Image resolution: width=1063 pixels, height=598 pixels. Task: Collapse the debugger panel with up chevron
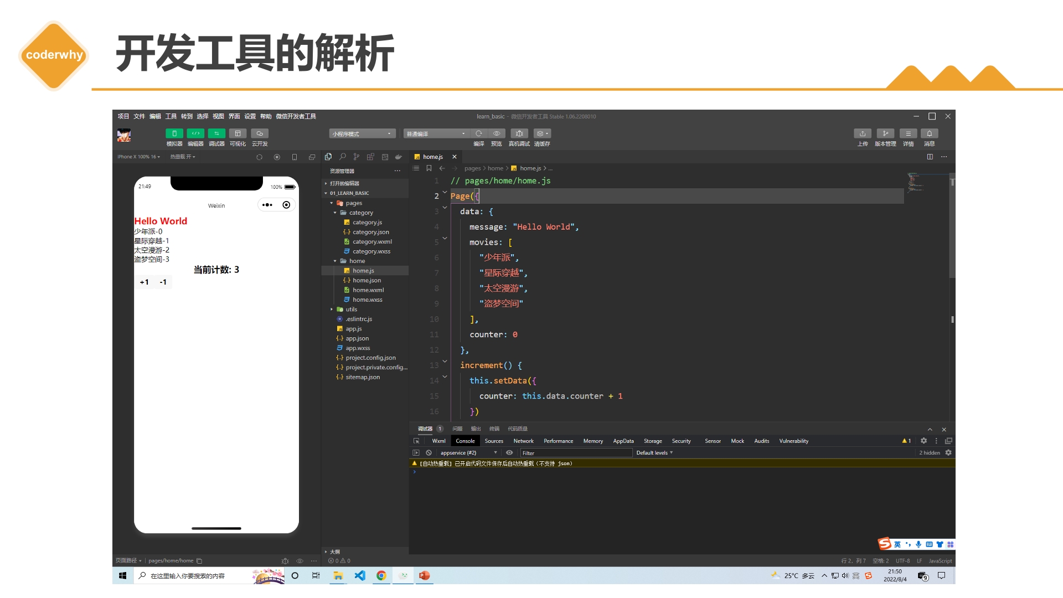pyautogui.click(x=930, y=430)
